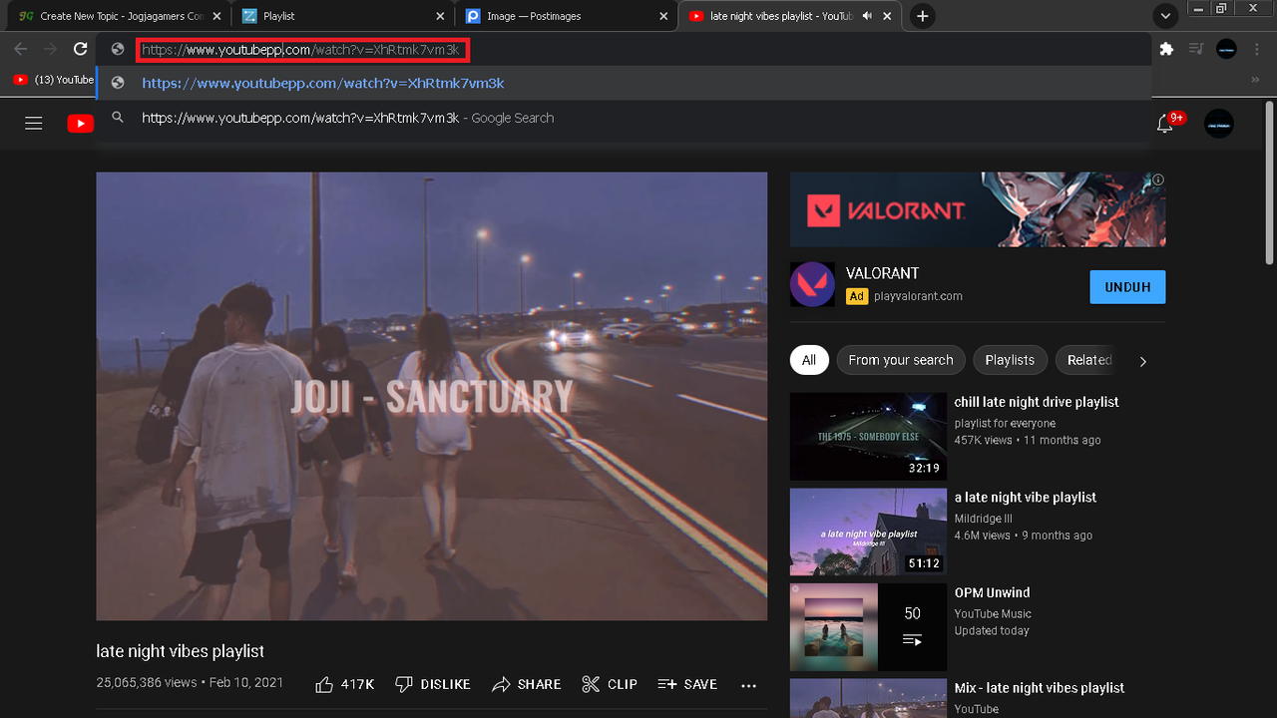Select the All filter chip
Image resolution: width=1277 pixels, height=718 pixels.
pyautogui.click(x=809, y=360)
